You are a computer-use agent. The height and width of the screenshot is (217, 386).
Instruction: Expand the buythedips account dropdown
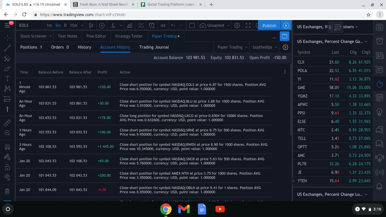[x=276, y=47]
